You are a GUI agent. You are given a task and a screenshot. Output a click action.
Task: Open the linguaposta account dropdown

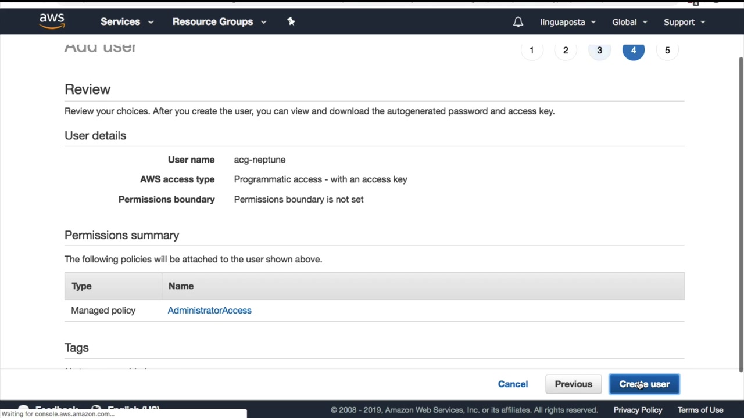tap(568, 22)
